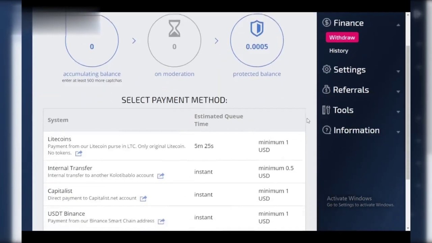The height and width of the screenshot is (243, 432).
Task: Open the Internal Transfer external link icon
Action: tap(161, 175)
